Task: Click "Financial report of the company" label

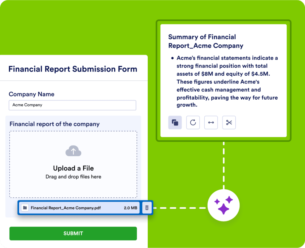Action: pos(55,124)
